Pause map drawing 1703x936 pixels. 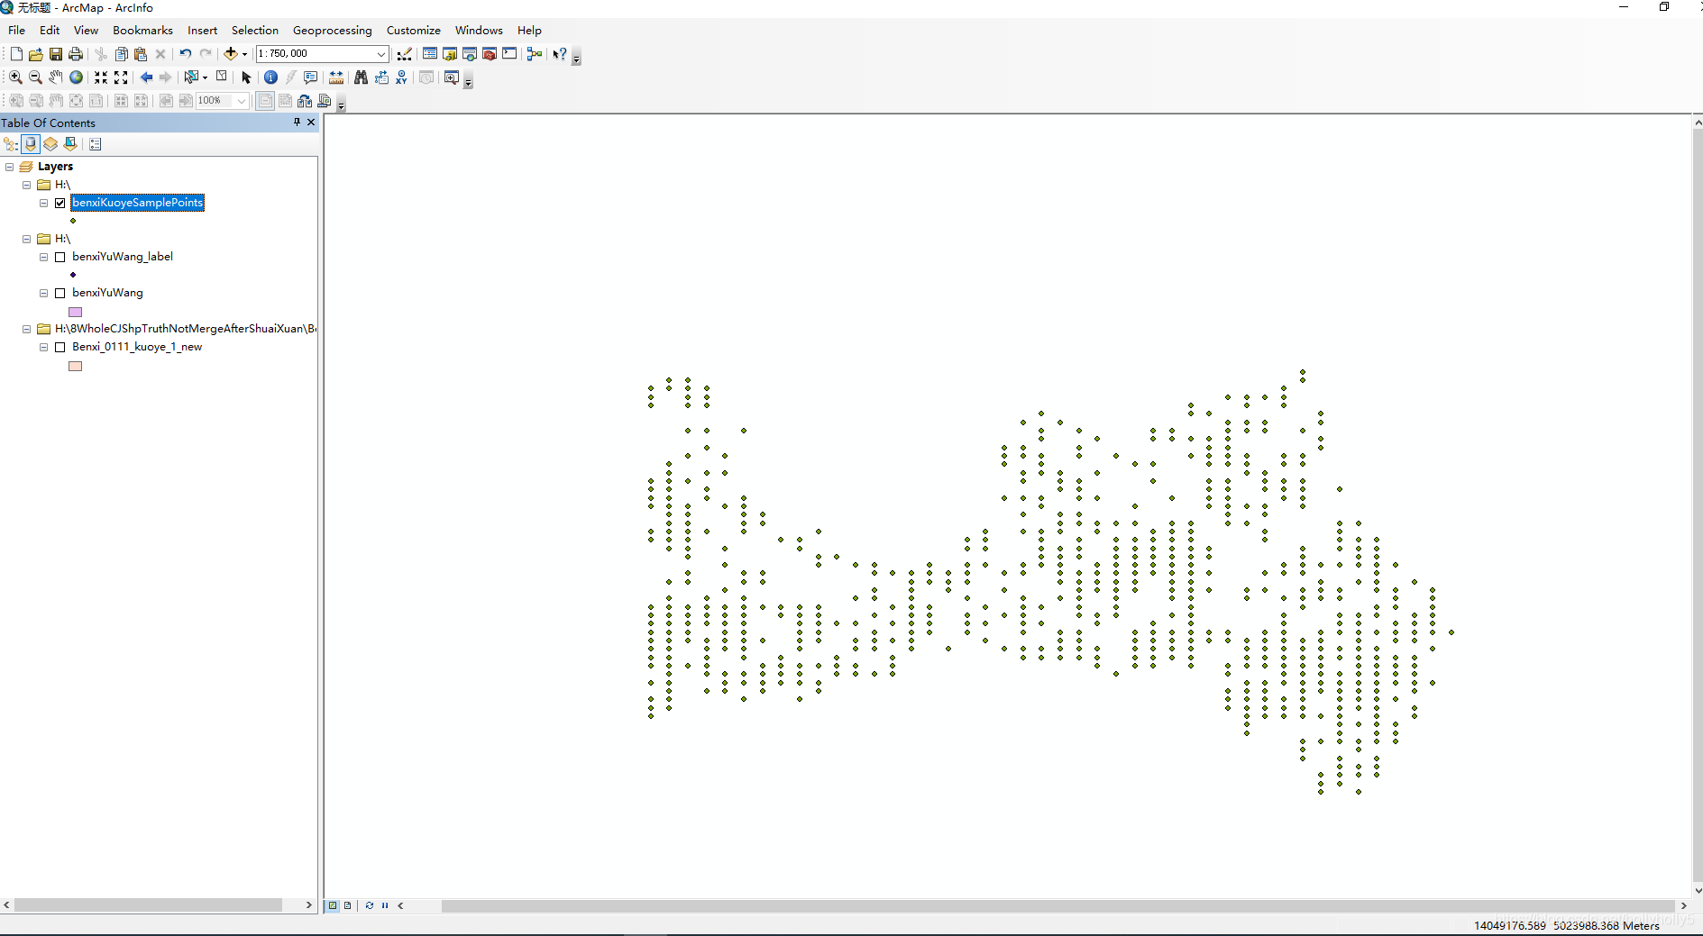385,905
